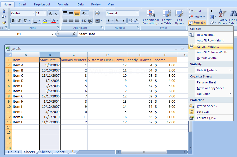
Task: Click the formula bar fx icon
Action: coord(74,34)
